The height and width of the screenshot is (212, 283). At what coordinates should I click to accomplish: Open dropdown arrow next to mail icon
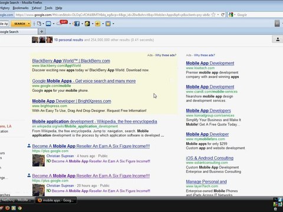click(x=54, y=24)
